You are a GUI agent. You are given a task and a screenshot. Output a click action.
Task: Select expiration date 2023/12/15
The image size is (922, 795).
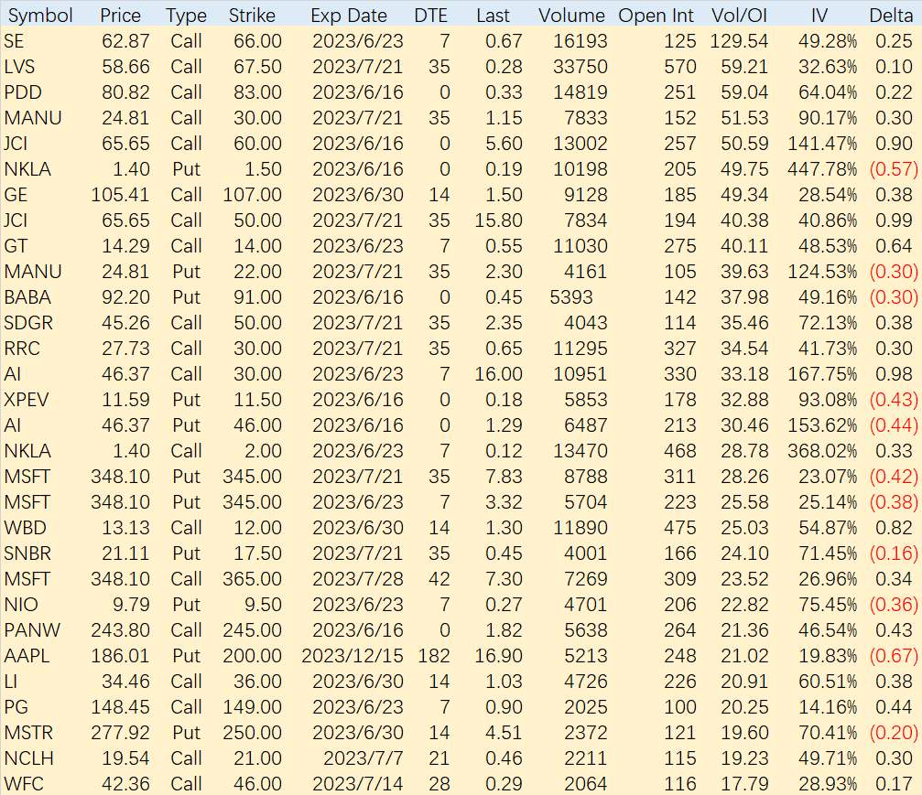tap(353, 656)
